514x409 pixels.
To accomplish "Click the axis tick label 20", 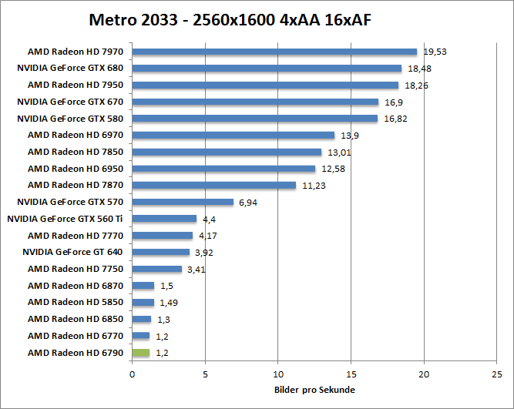I will pos(424,374).
